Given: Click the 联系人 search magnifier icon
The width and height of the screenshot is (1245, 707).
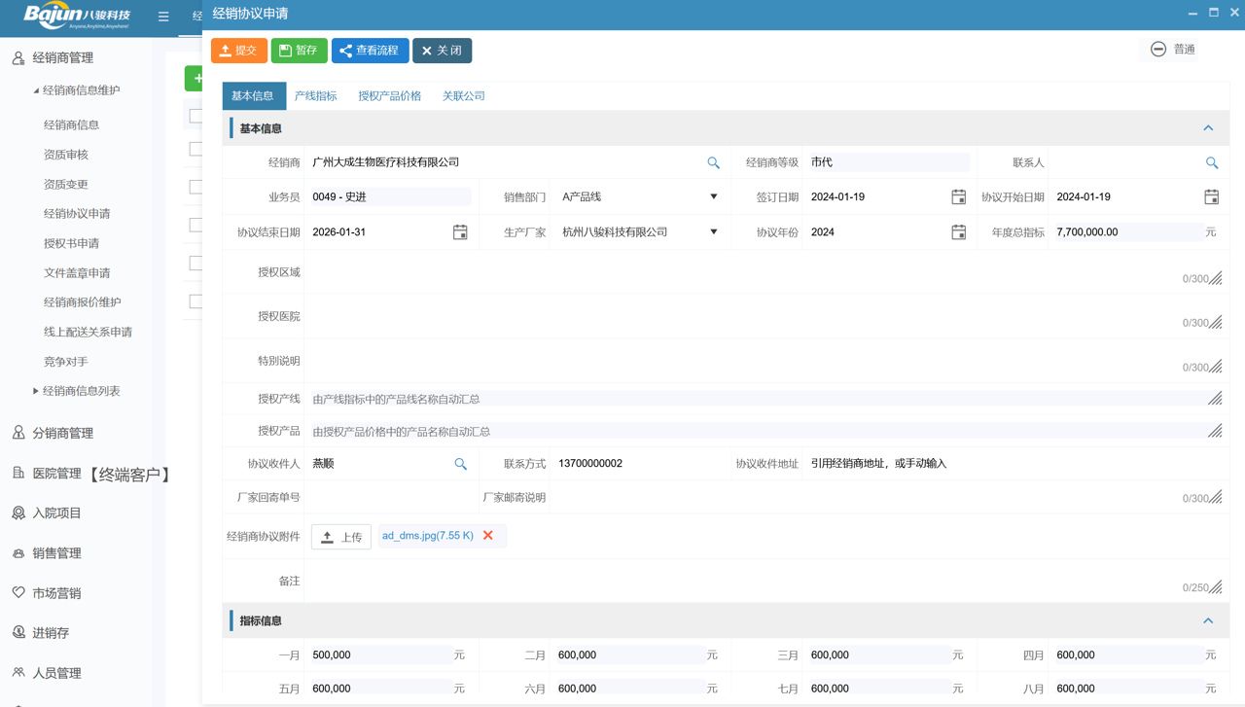Looking at the screenshot, I should coord(1212,163).
